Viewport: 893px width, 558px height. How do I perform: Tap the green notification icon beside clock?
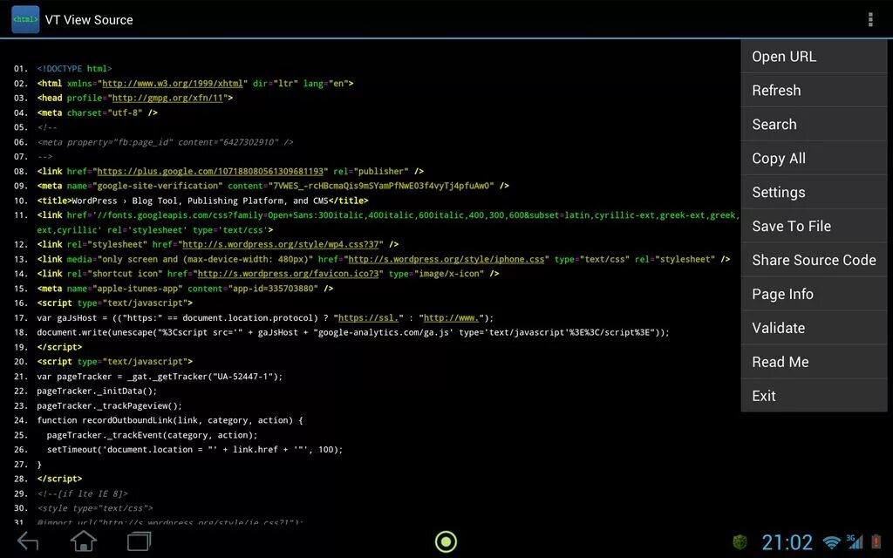740,541
